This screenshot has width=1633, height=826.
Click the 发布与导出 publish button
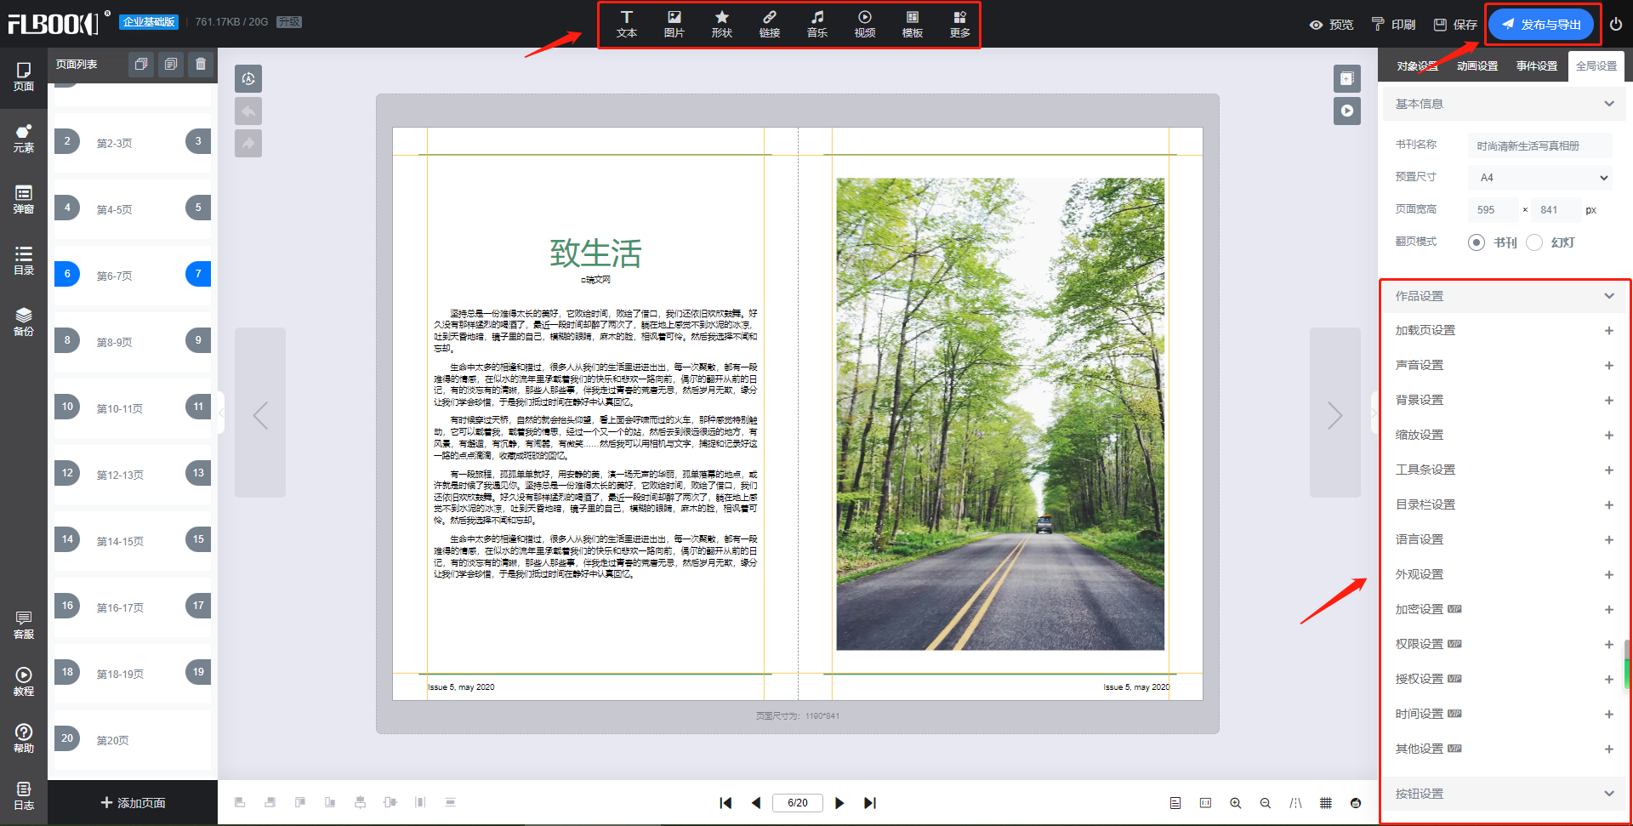point(1541,25)
